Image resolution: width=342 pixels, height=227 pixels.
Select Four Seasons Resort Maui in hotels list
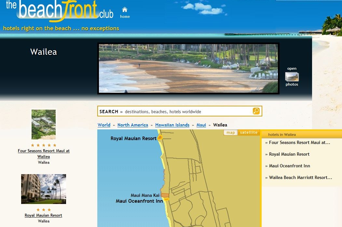[299, 142]
